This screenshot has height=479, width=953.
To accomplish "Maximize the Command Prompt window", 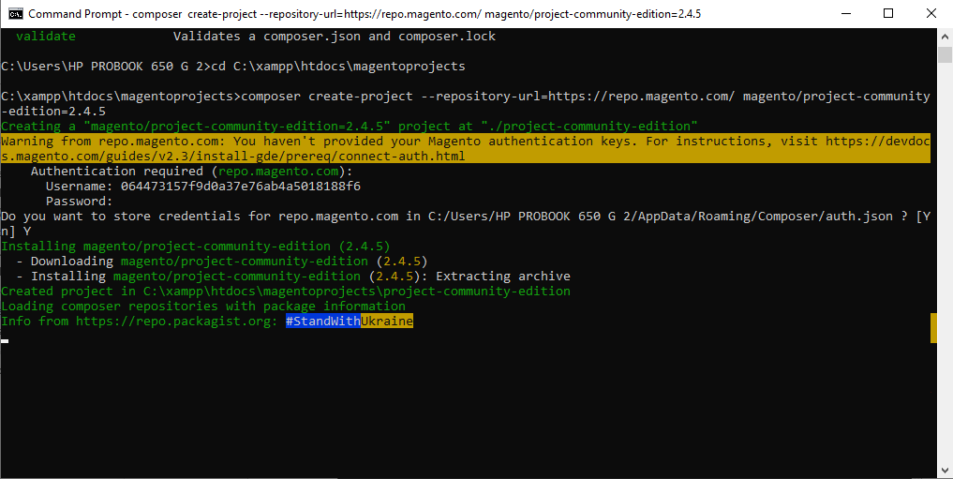I will click(x=888, y=13).
